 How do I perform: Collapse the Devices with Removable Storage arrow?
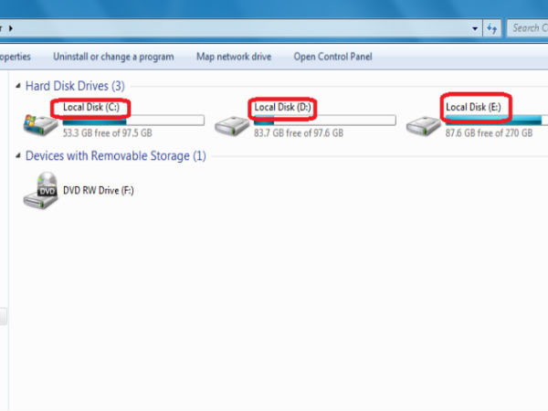pyautogui.click(x=18, y=156)
